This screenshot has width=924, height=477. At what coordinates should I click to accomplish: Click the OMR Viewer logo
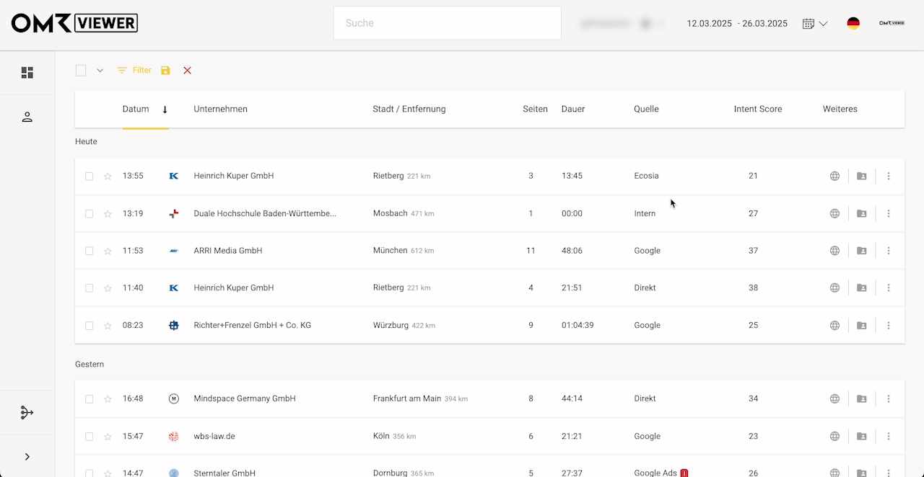pos(74,23)
